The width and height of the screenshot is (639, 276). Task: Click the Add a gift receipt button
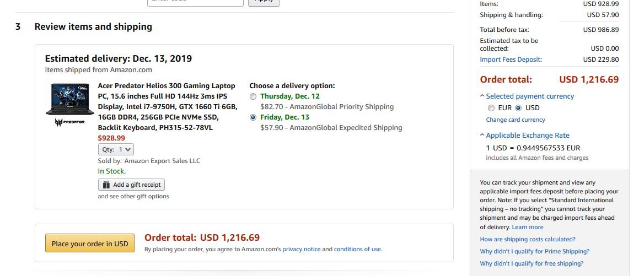pos(131,185)
